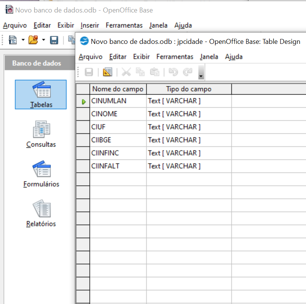Click the Undo arrow icon

(173, 72)
